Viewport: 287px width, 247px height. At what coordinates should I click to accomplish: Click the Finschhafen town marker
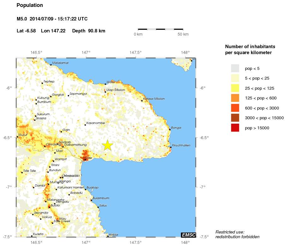point(171,147)
